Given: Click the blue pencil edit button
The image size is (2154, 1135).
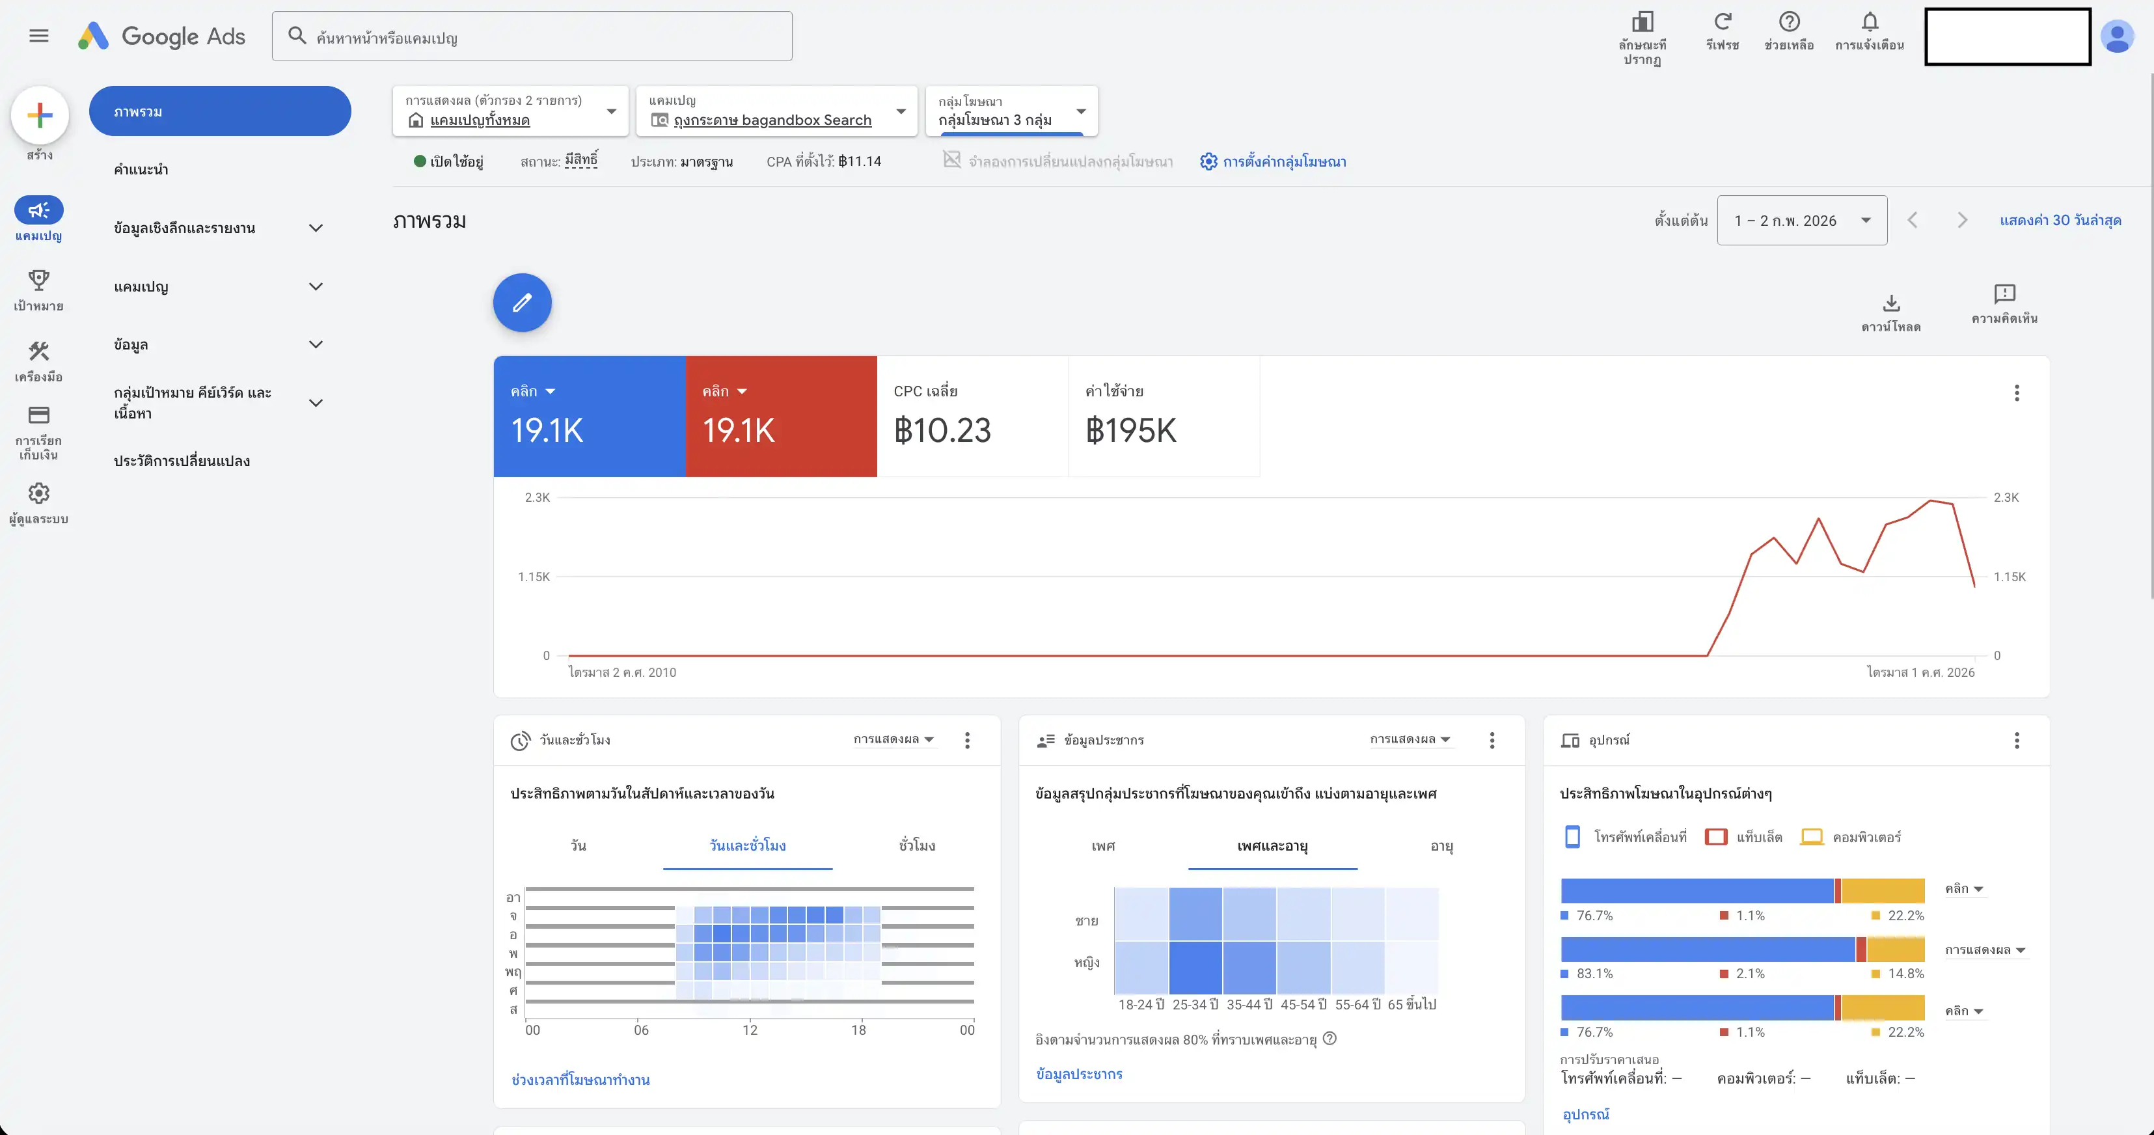Looking at the screenshot, I should pyautogui.click(x=522, y=303).
